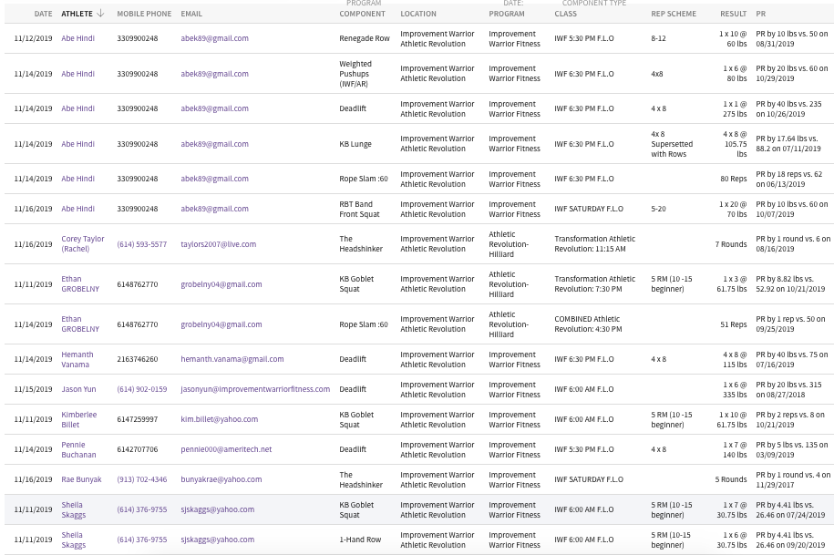
Task: Email taylors2007@live.com
Action: (219, 244)
